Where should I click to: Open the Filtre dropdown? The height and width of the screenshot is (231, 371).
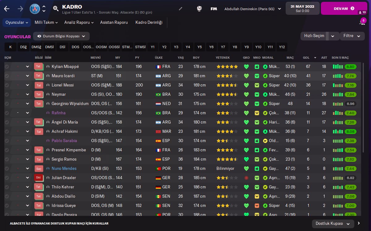point(352,36)
